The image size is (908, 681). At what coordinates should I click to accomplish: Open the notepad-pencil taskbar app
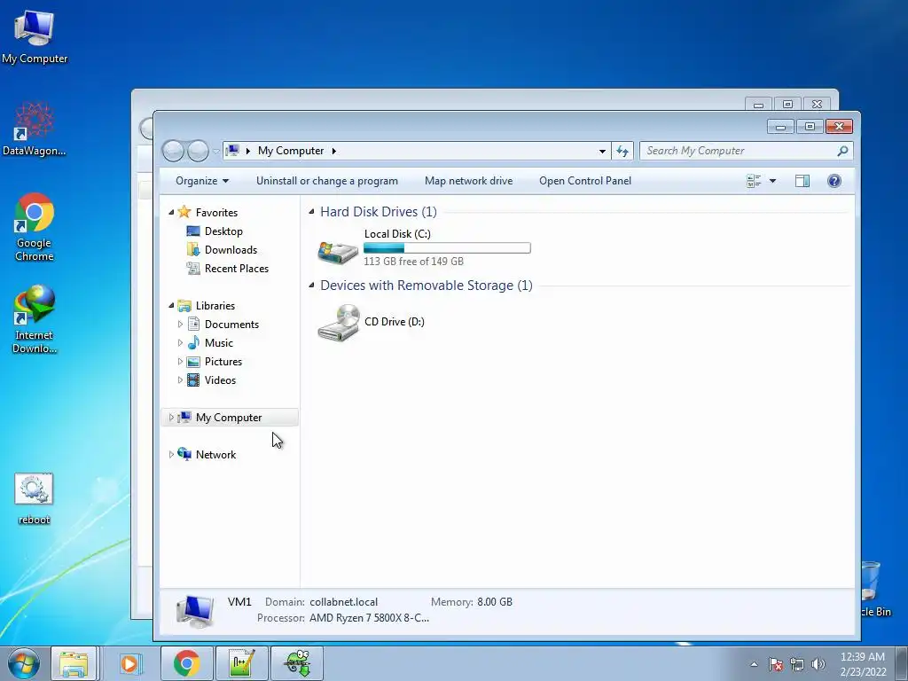point(241,663)
